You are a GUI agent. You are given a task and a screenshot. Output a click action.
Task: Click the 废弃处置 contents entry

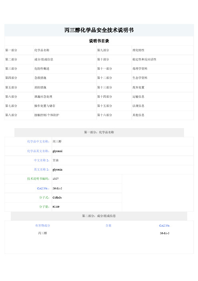pos(138,87)
